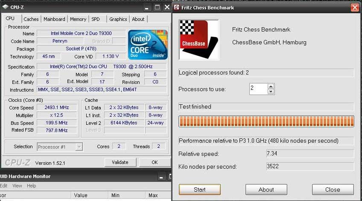Click the Core Speed value 2493.1 MHz
This screenshot has height=201, width=362.
pyautogui.click(x=57, y=107)
